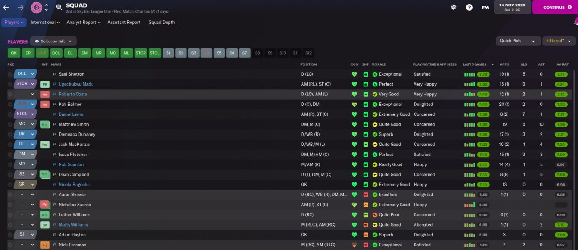Select the S8 substitute slot

coord(257,53)
